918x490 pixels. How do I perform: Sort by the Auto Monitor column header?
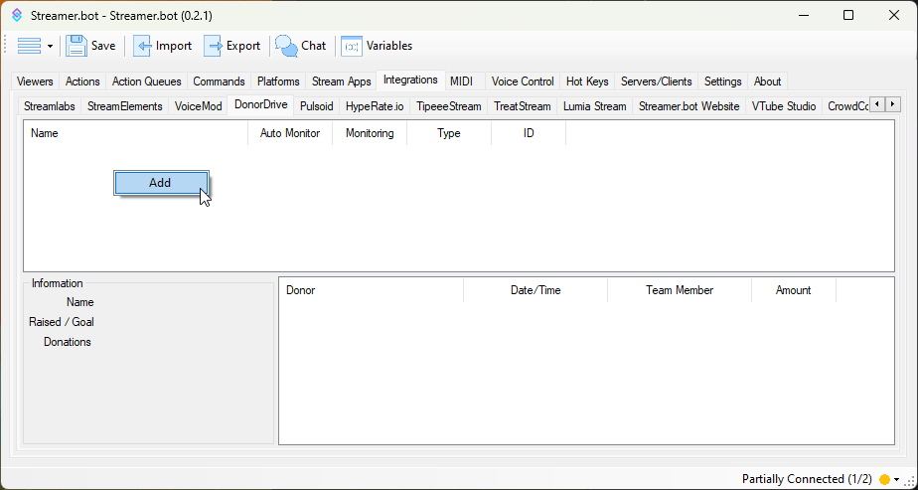click(289, 133)
